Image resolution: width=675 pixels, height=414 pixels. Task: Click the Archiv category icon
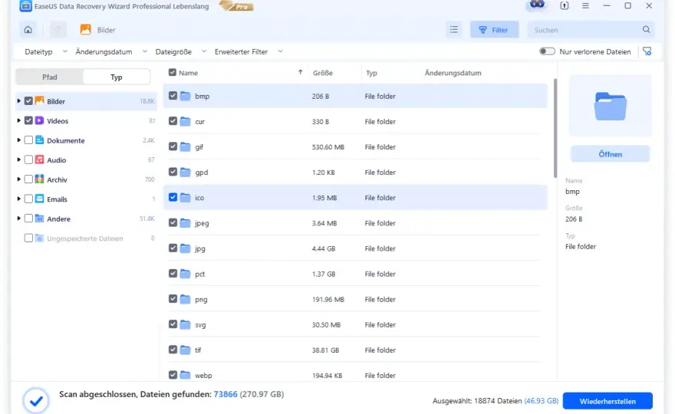point(39,179)
